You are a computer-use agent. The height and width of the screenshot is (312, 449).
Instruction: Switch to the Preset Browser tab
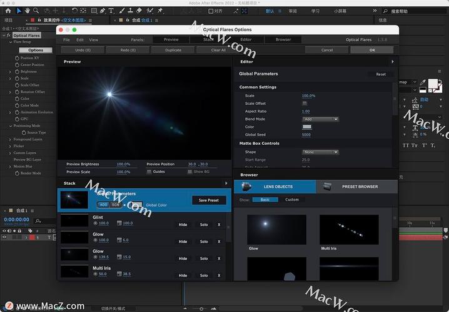pos(357,187)
